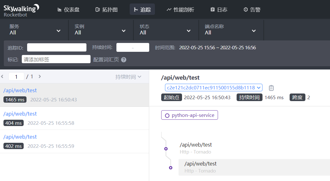
Task: Open the 性能剖析 profiling tab
Action: (x=180, y=9)
